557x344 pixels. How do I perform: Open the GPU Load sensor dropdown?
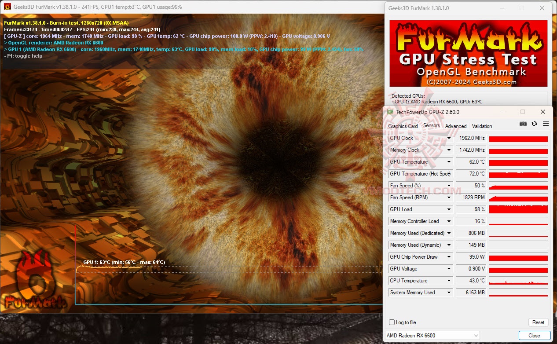(449, 209)
